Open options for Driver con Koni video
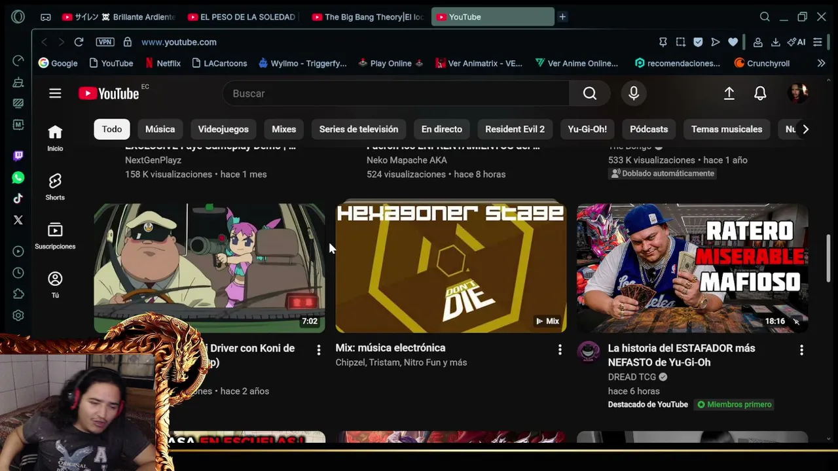Screen dimensions: 838x471 pos(319,350)
